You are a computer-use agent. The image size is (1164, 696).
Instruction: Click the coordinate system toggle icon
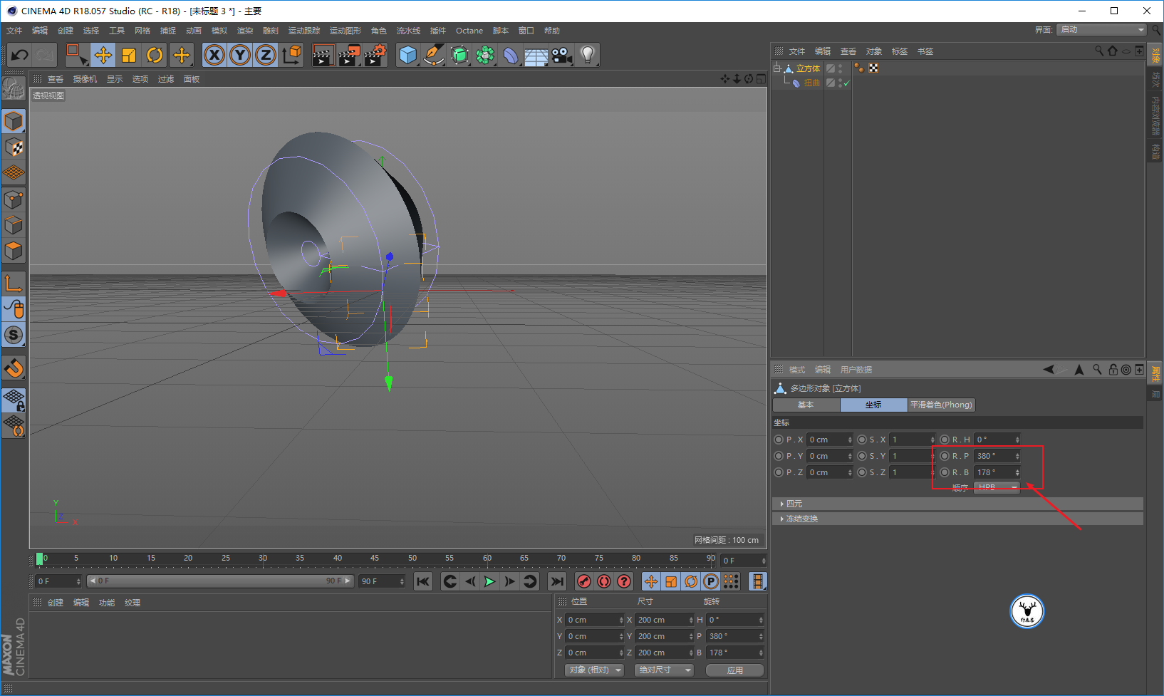point(291,55)
